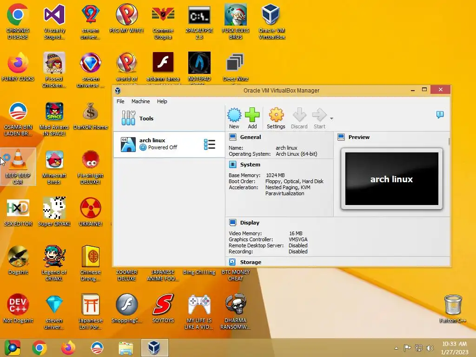Image resolution: width=476 pixels, height=357 pixels.
Task: Click the volume speaker tray icon
Action: click(x=430, y=348)
